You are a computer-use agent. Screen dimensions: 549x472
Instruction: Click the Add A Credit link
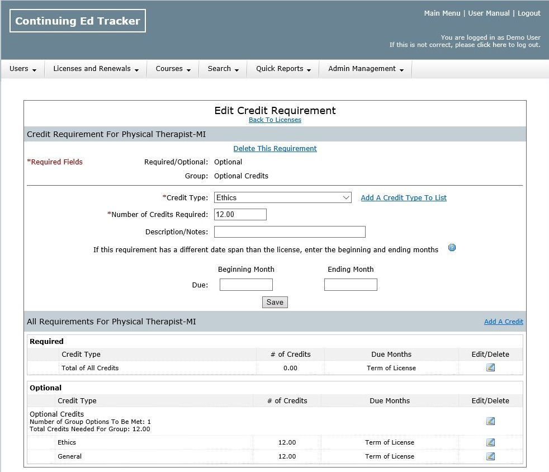point(503,322)
